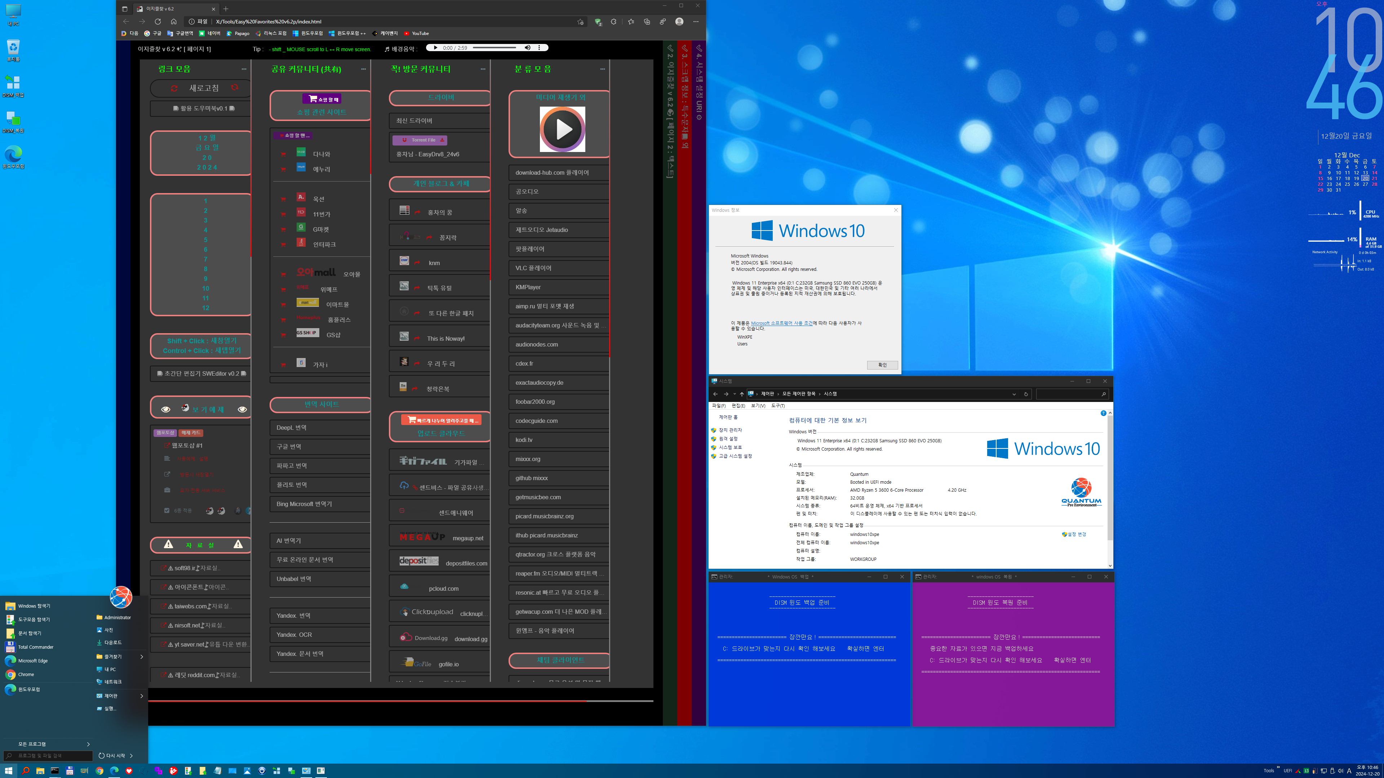Viewport: 1384px width, 778px height.
Task: Go to Edge home page
Action: (173, 22)
